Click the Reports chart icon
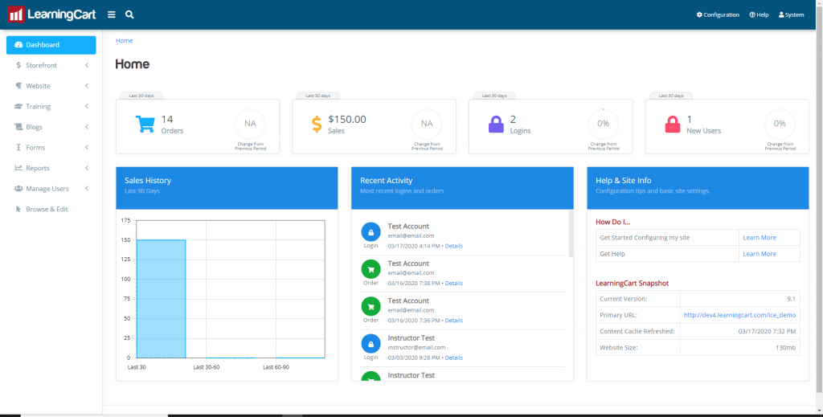823x417 pixels. tap(18, 168)
